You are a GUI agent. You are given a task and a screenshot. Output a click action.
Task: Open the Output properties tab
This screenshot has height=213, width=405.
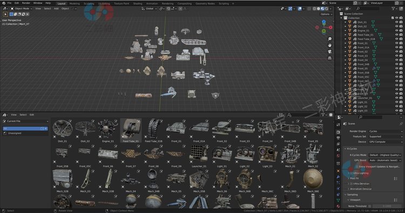point(338,138)
